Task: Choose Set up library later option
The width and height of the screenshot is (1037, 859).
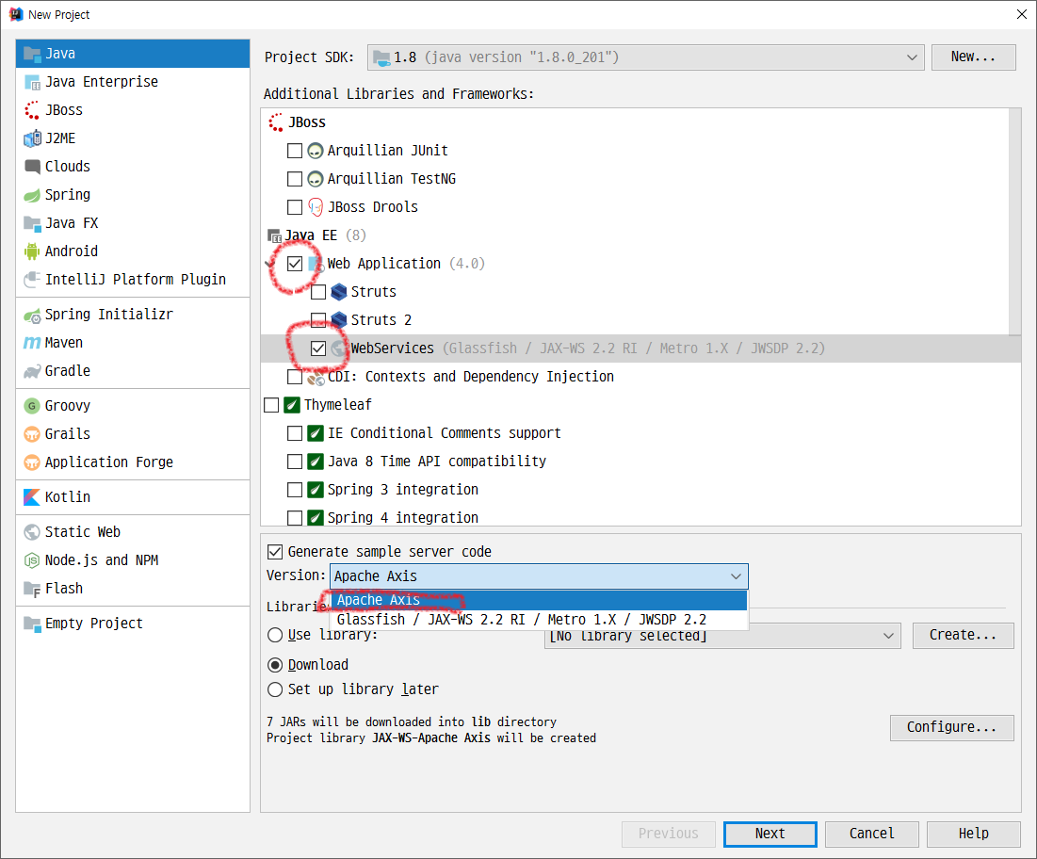Action: pos(275,689)
